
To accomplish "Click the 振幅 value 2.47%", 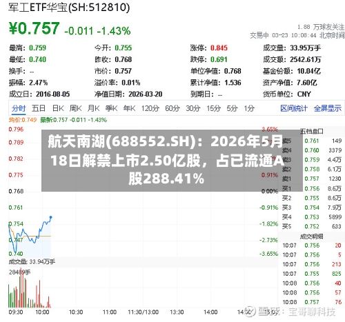I will (38, 83).
